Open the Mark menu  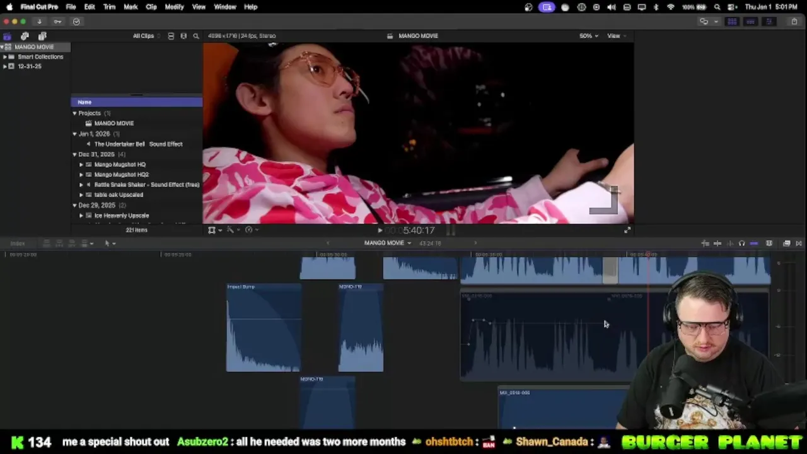pyautogui.click(x=131, y=7)
